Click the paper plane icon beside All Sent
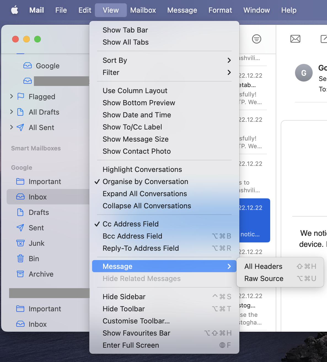Viewport: 327px width, 362px height. (x=20, y=127)
